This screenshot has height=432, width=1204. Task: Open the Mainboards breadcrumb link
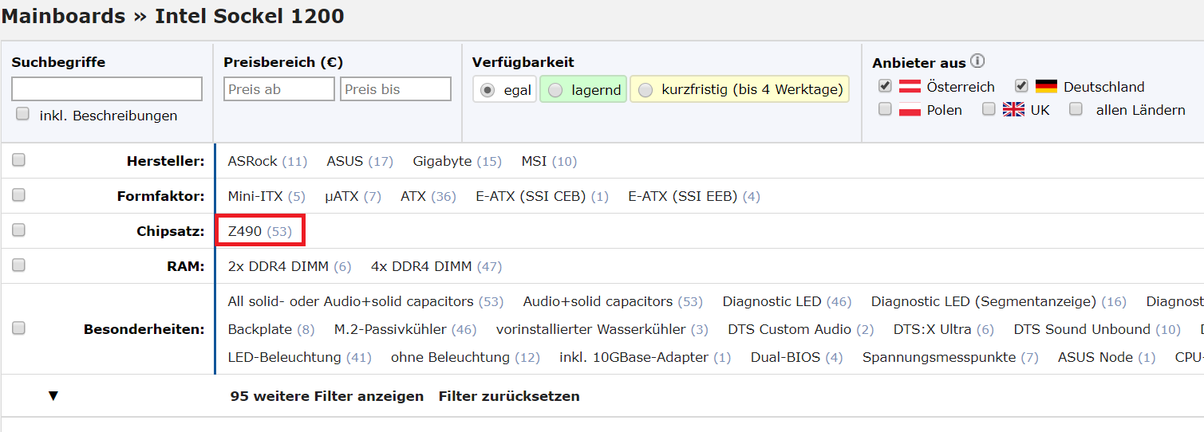[63, 16]
